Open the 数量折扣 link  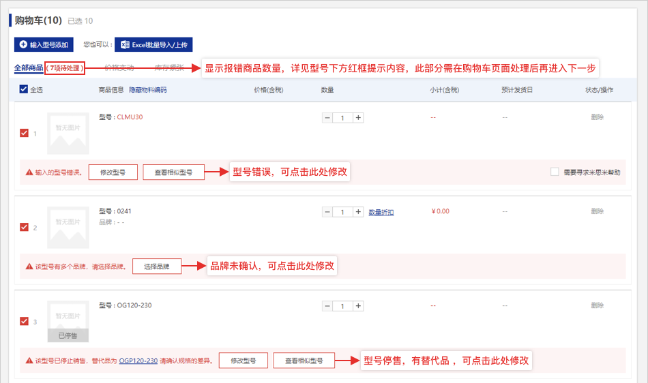tap(381, 212)
